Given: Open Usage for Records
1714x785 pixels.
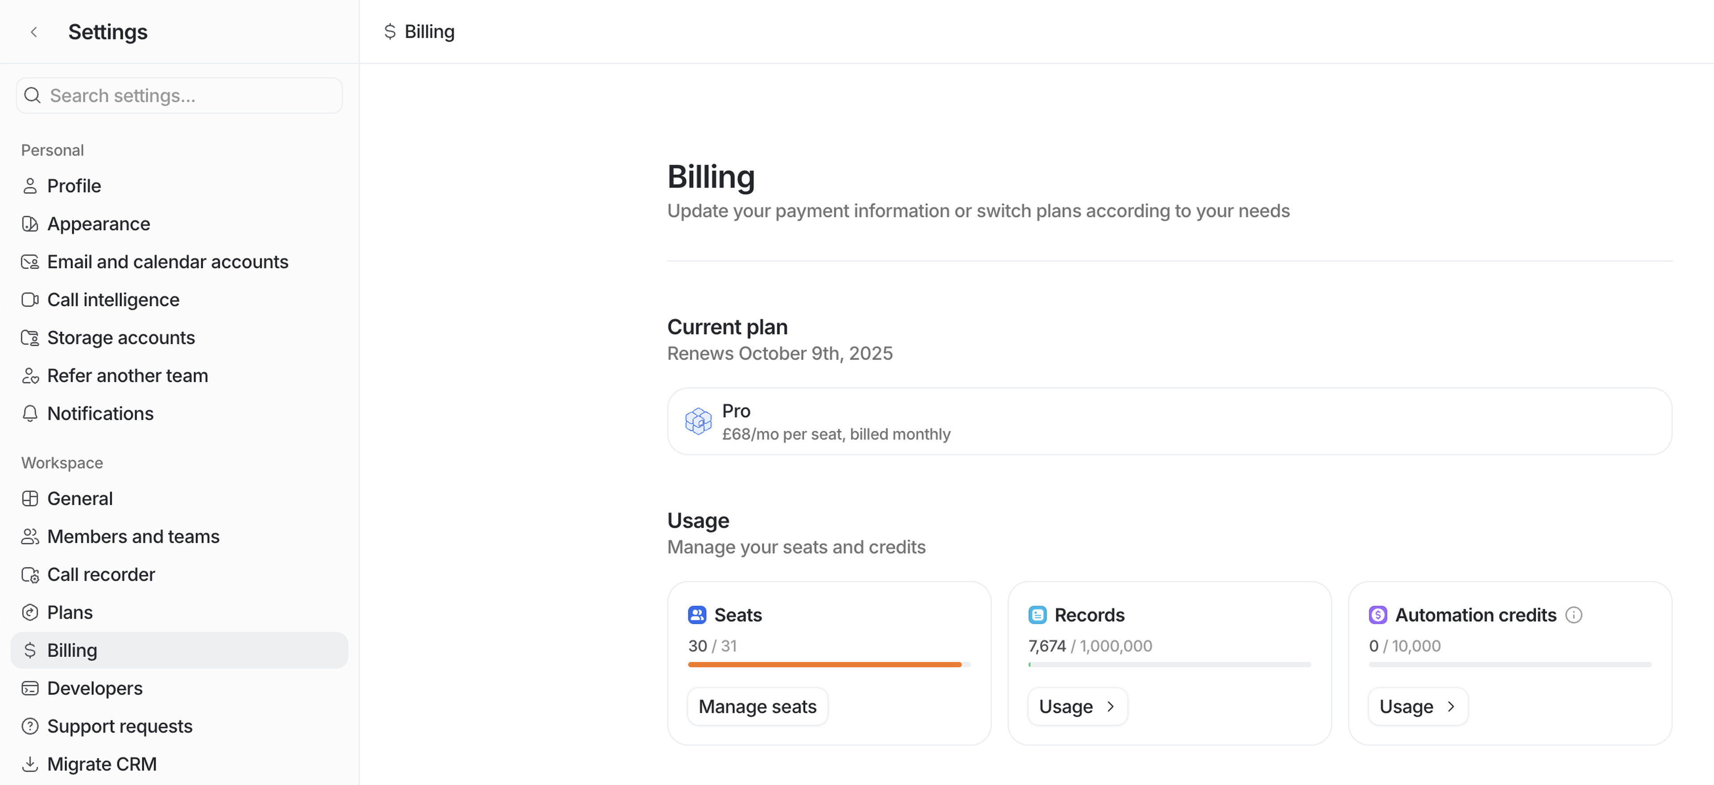Looking at the screenshot, I should (x=1077, y=706).
